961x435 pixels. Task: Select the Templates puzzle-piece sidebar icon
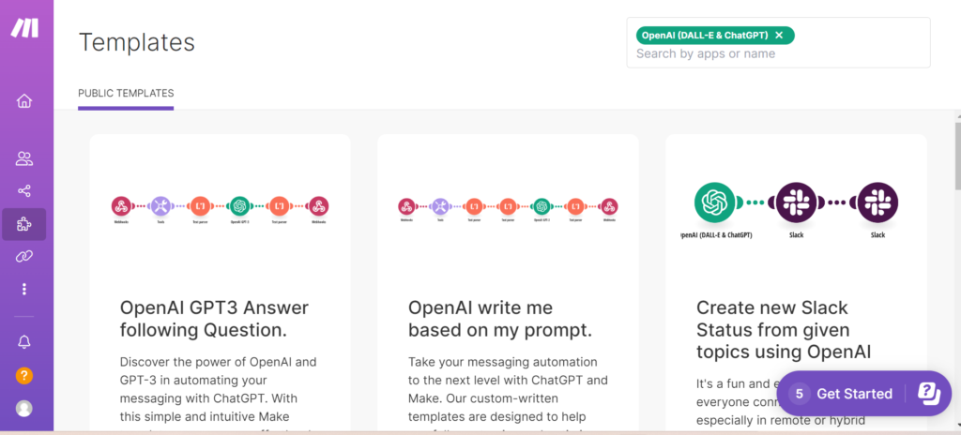(x=23, y=224)
